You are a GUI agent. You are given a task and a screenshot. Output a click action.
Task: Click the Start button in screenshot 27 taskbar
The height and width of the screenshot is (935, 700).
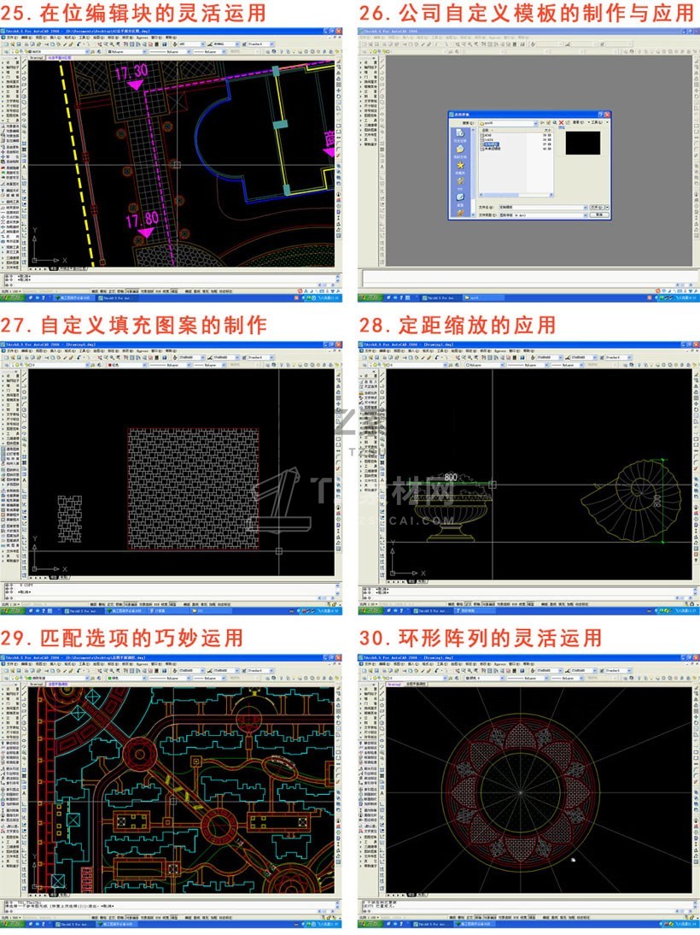(12, 610)
